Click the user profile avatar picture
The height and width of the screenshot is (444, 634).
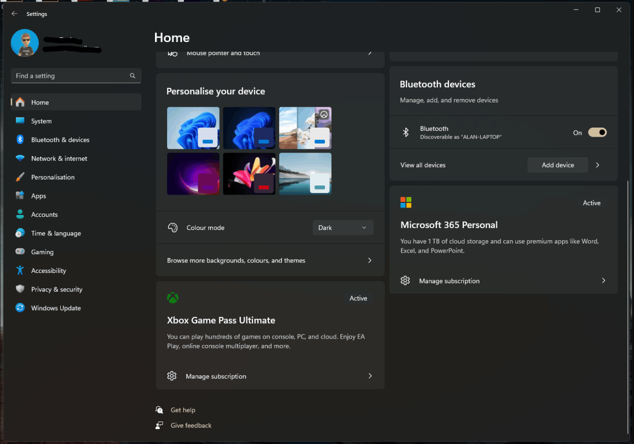(25, 43)
